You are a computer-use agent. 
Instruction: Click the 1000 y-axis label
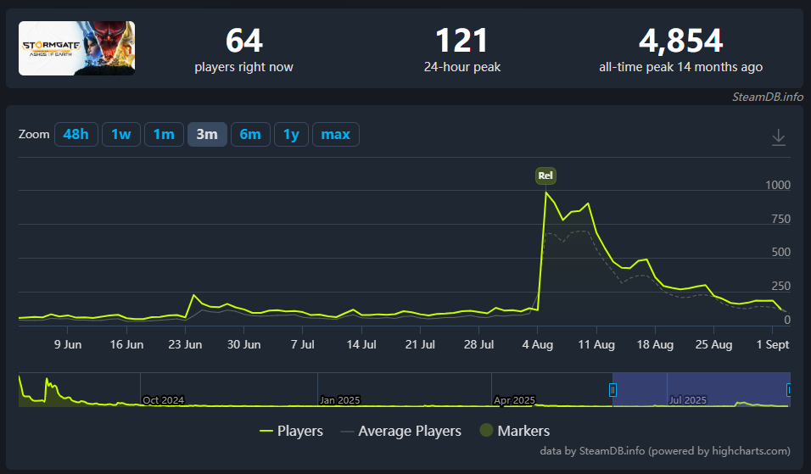tap(778, 185)
